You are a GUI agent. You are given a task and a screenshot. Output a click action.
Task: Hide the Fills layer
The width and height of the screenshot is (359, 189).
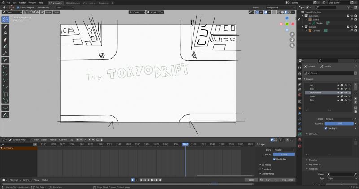pyautogui.click(x=346, y=100)
